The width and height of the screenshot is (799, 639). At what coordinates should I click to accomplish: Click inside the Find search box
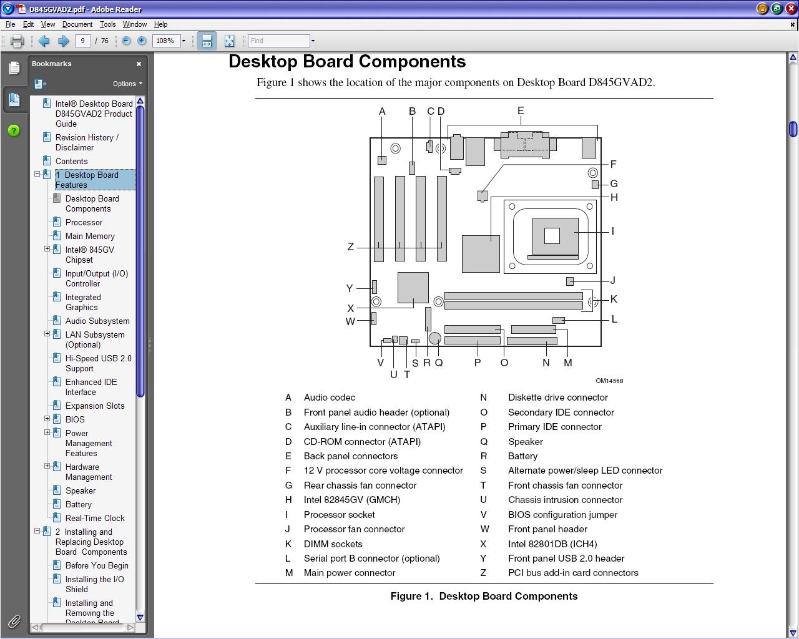click(278, 41)
